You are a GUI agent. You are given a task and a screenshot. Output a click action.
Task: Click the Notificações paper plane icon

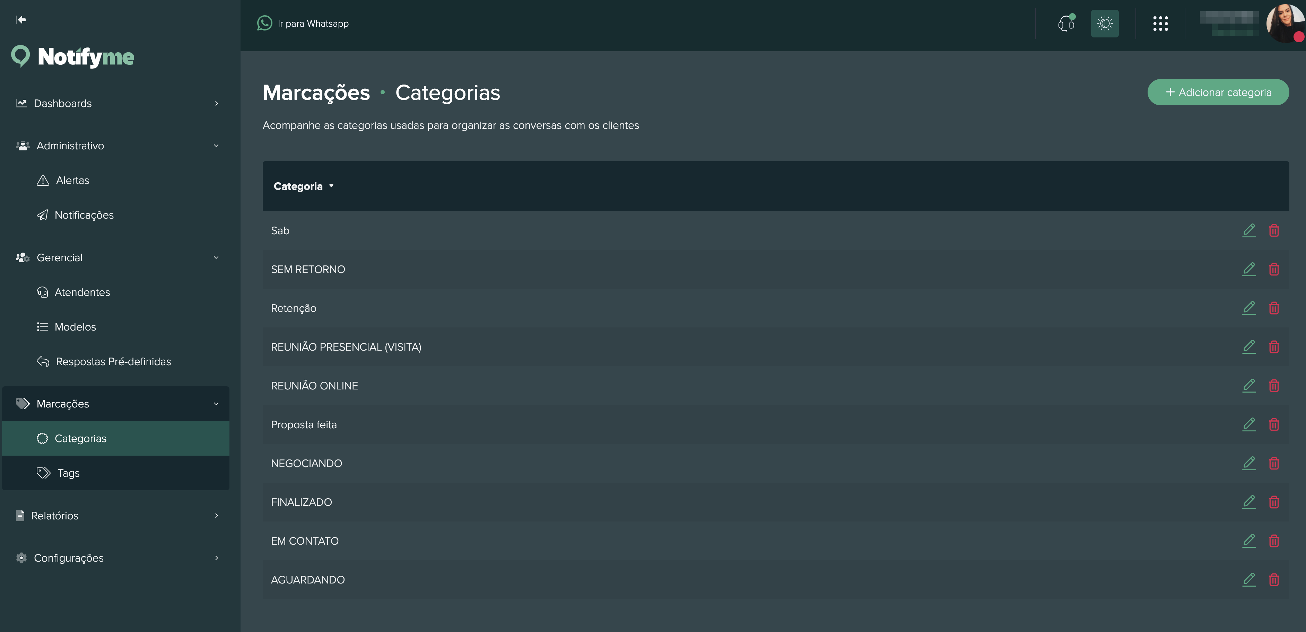pos(43,215)
